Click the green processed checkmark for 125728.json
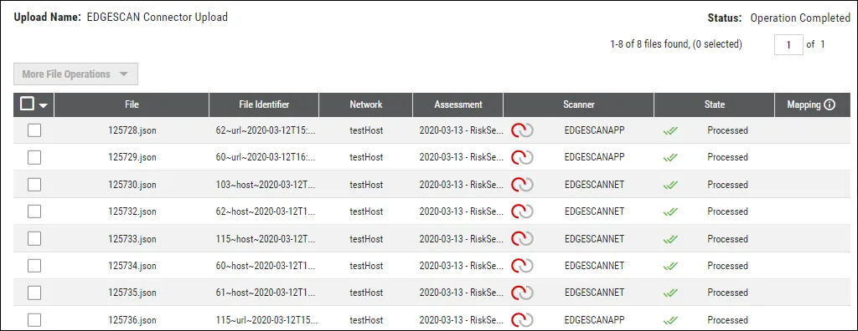Viewport: 858px width, 331px height. pyautogui.click(x=670, y=131)
